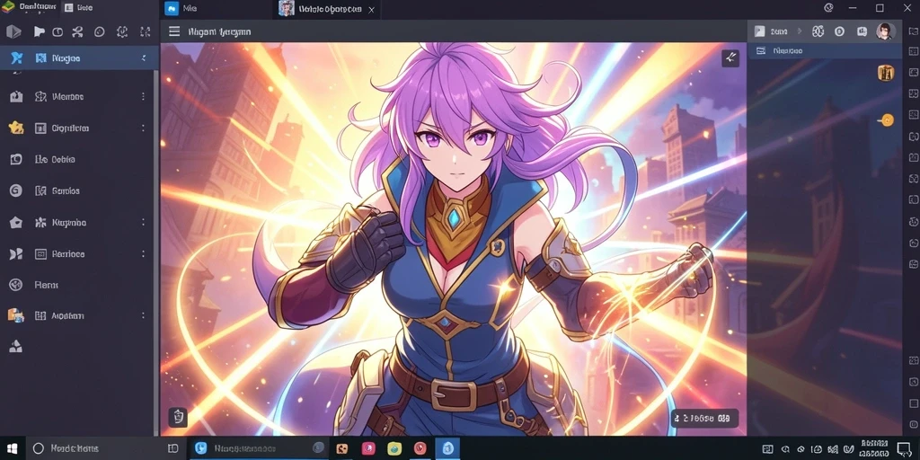Open the Windows Start menu
This screenshot has width=920, height=460.
12,448
